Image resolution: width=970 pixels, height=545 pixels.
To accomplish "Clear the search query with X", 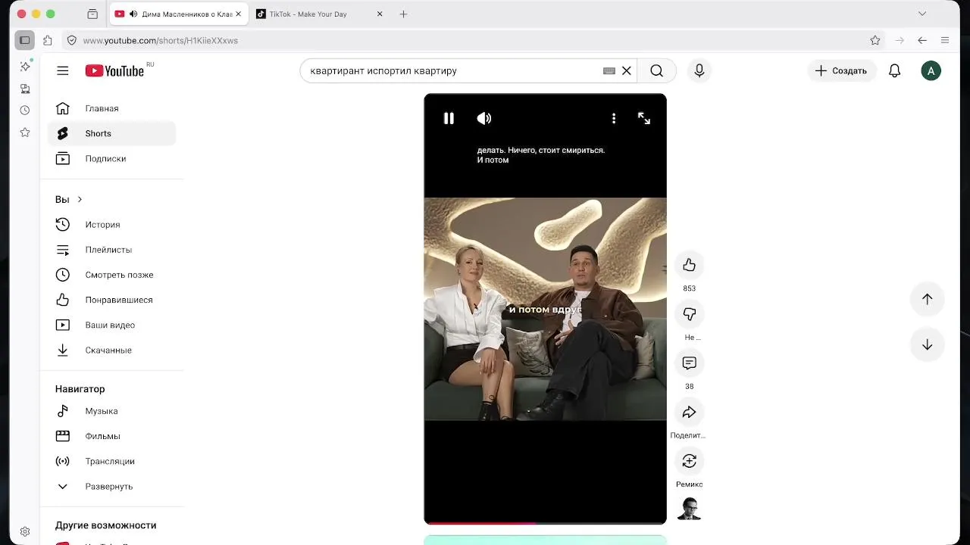I will tap(627, 70).
